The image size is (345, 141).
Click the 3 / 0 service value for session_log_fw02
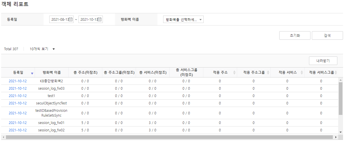(x=152, y=130)
